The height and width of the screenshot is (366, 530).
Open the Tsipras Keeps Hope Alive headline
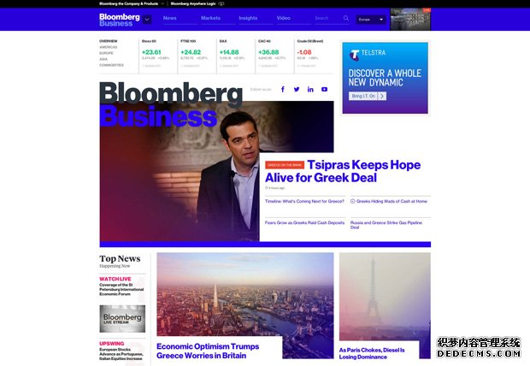343,171
